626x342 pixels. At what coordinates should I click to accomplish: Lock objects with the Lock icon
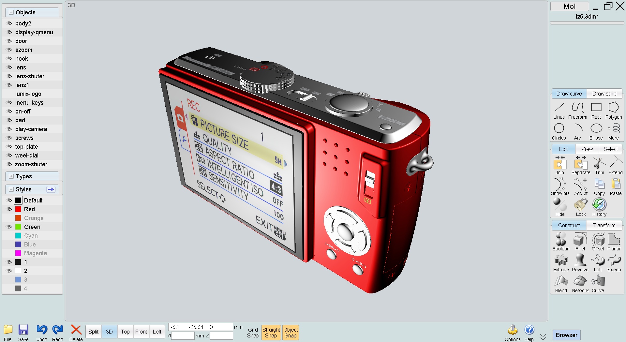coord(581,207)
